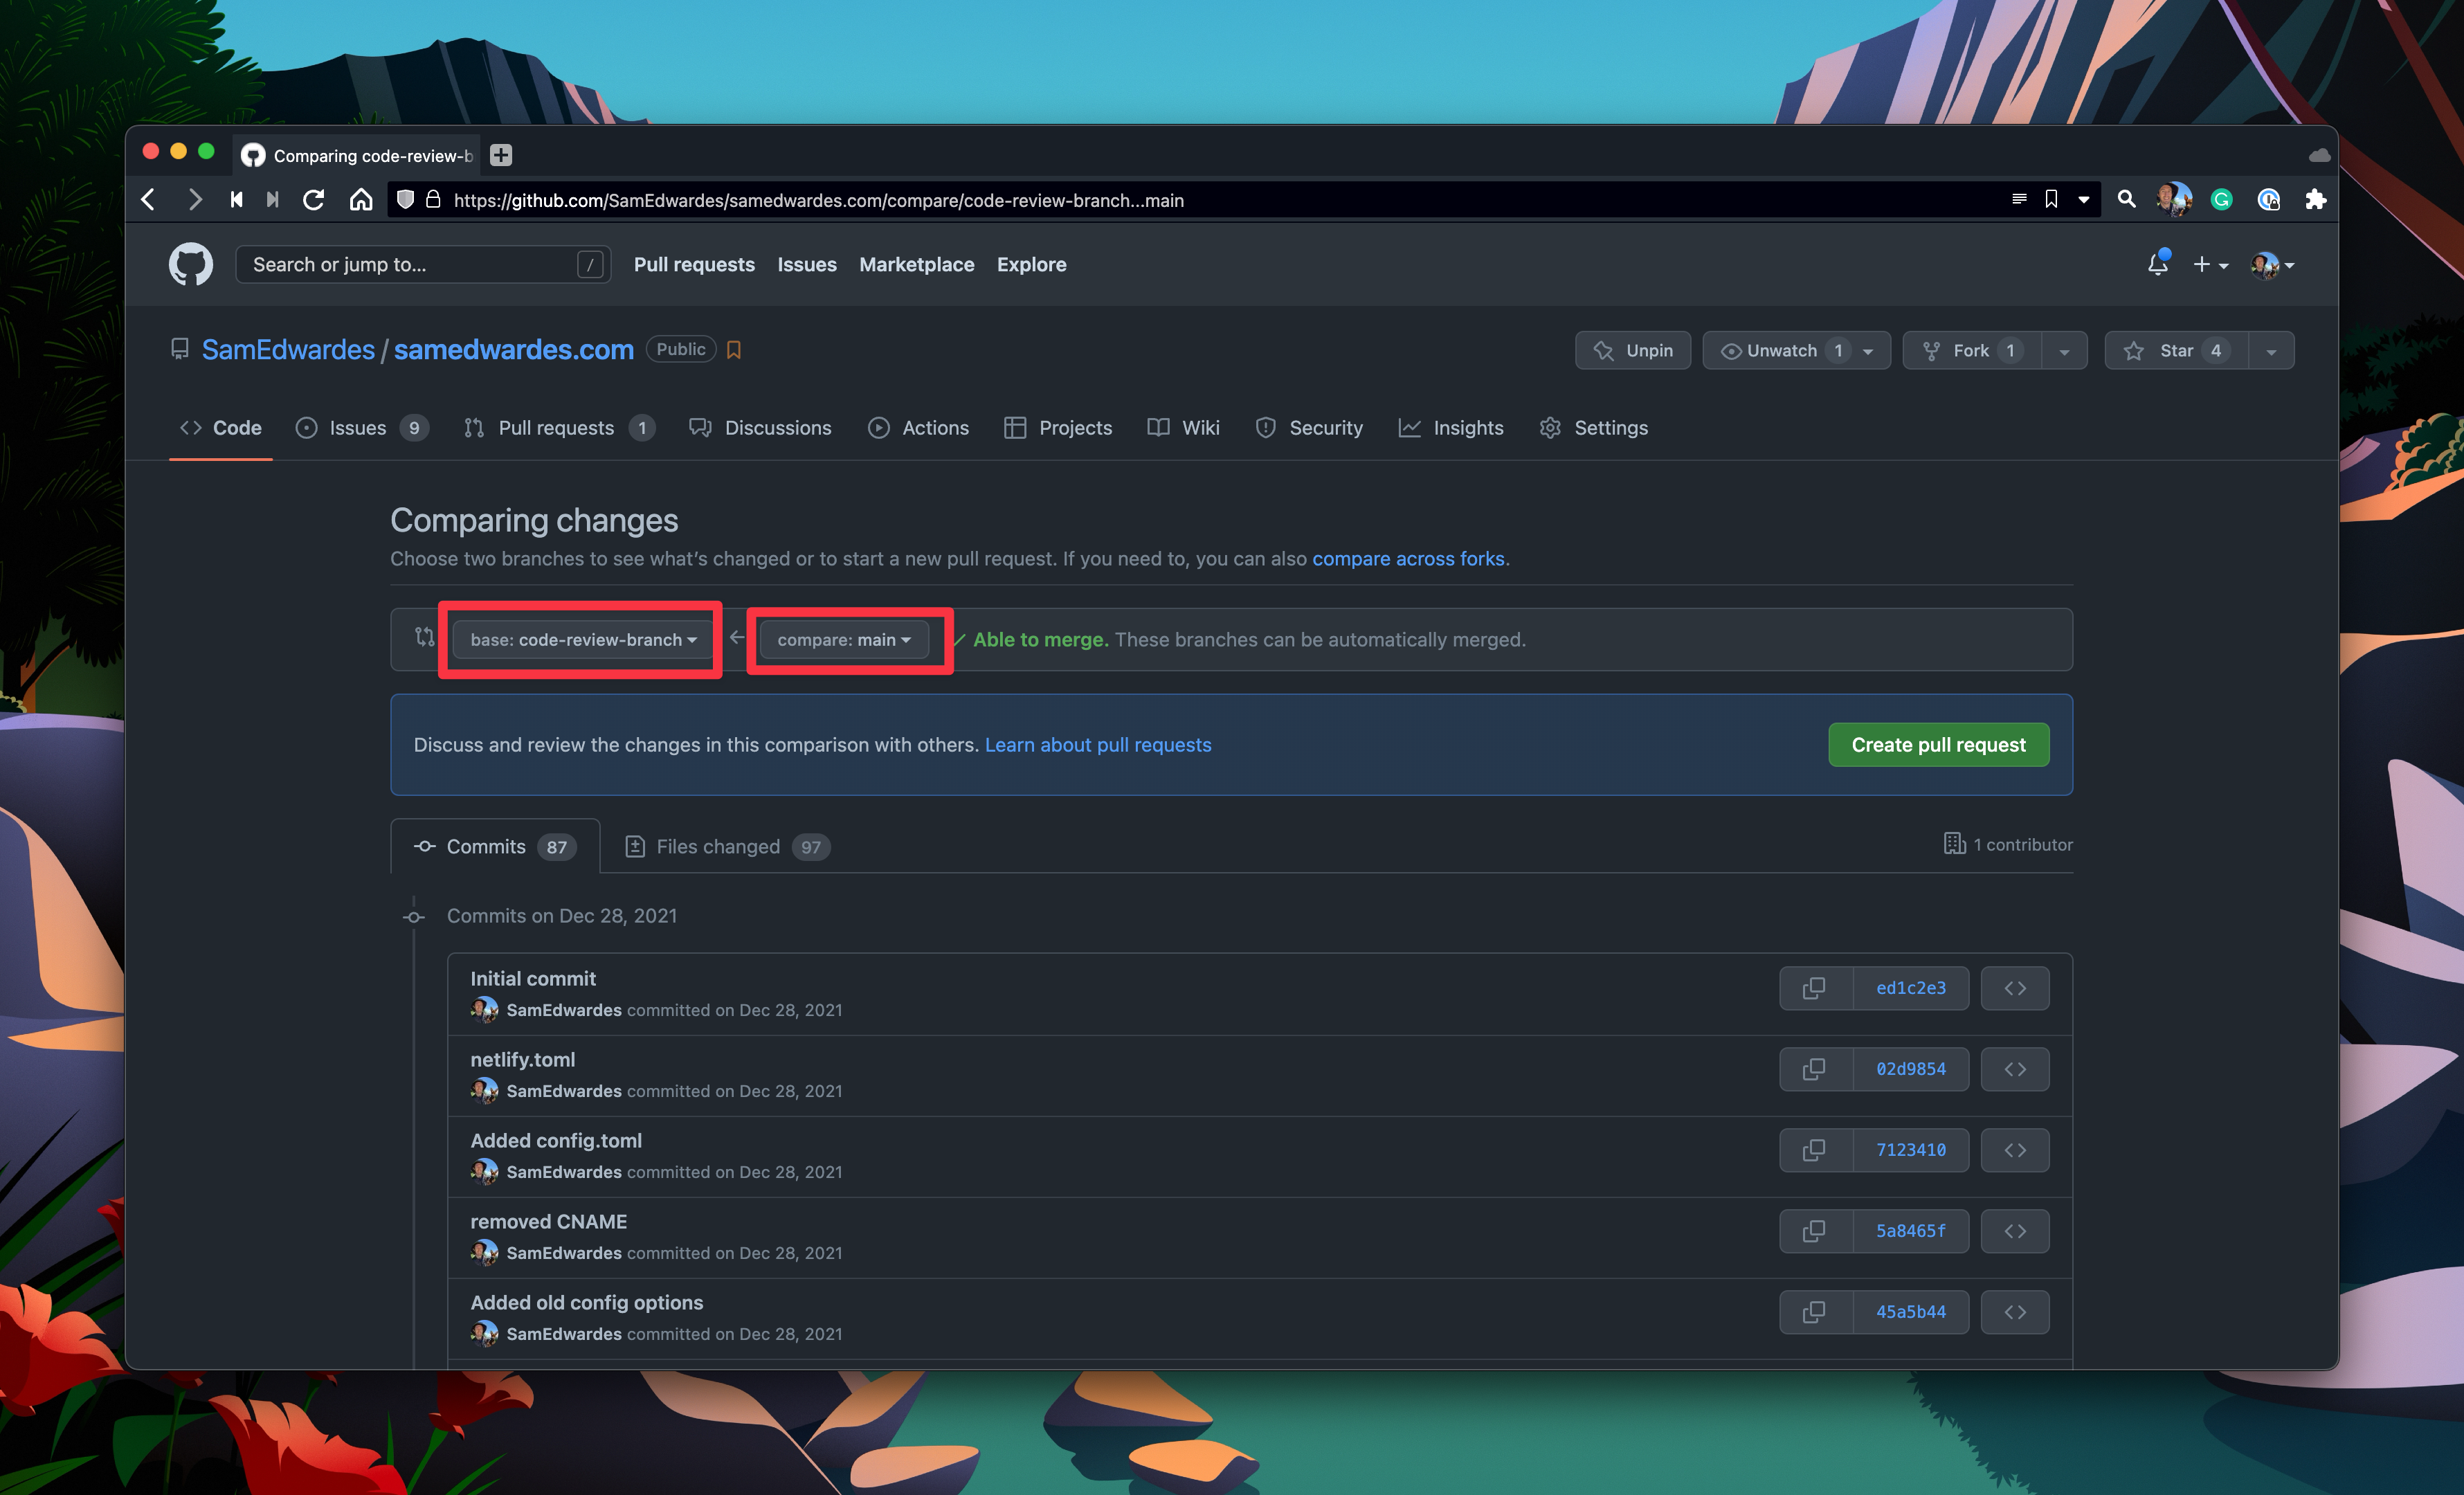Open the Projects tab
2464x1495 pixels.
click(1058, 428)
